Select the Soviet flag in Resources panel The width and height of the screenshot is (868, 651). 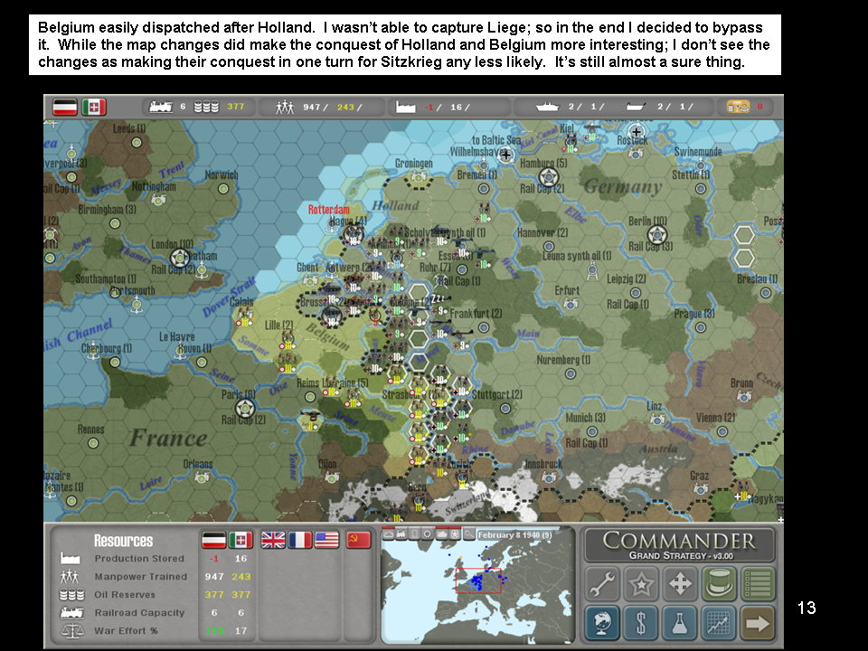pos(359,540)
